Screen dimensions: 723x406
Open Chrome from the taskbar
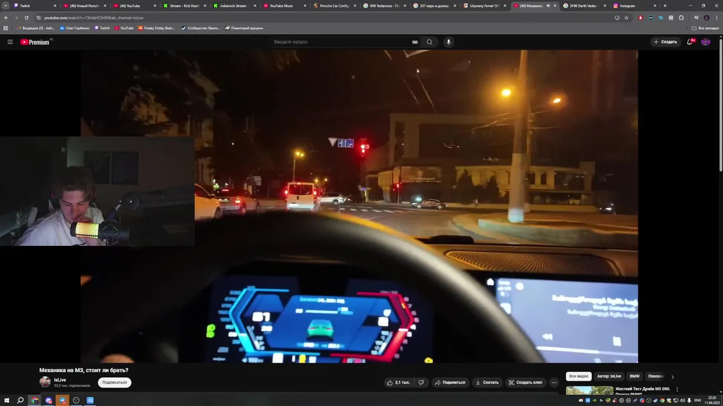click(35, 400)
